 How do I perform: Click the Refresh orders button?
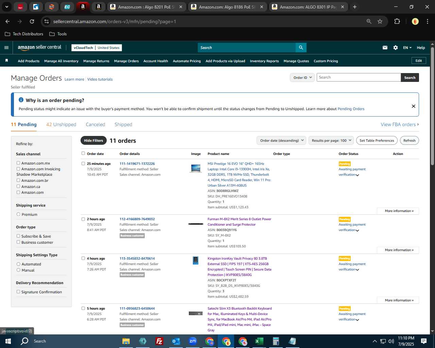click(x=409, y=140)
